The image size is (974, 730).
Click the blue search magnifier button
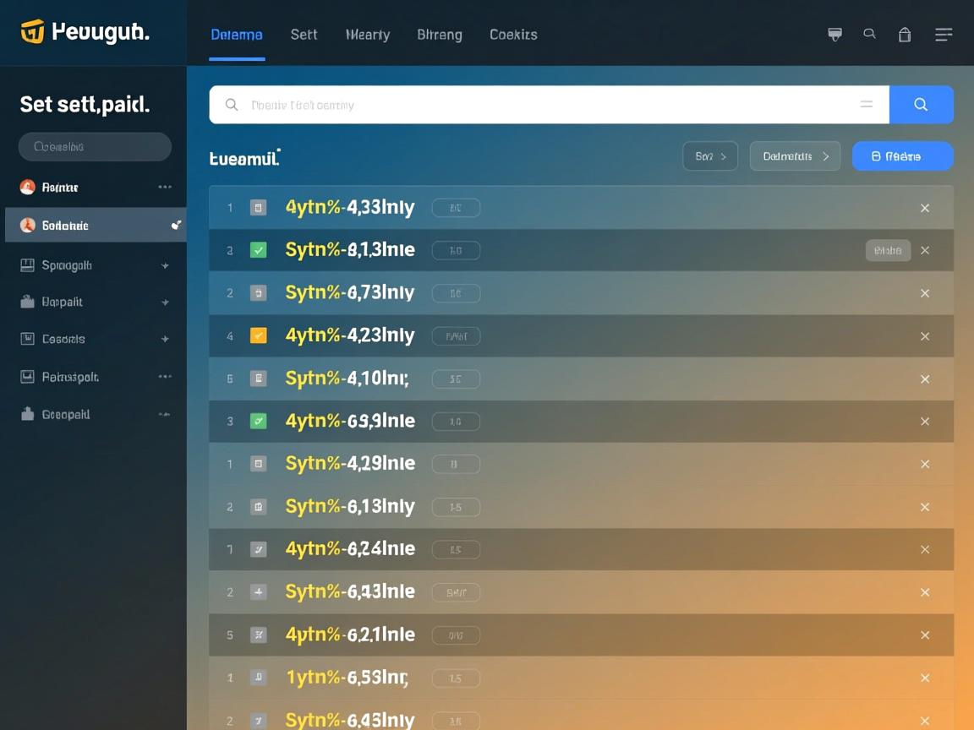tap(921, 105)
